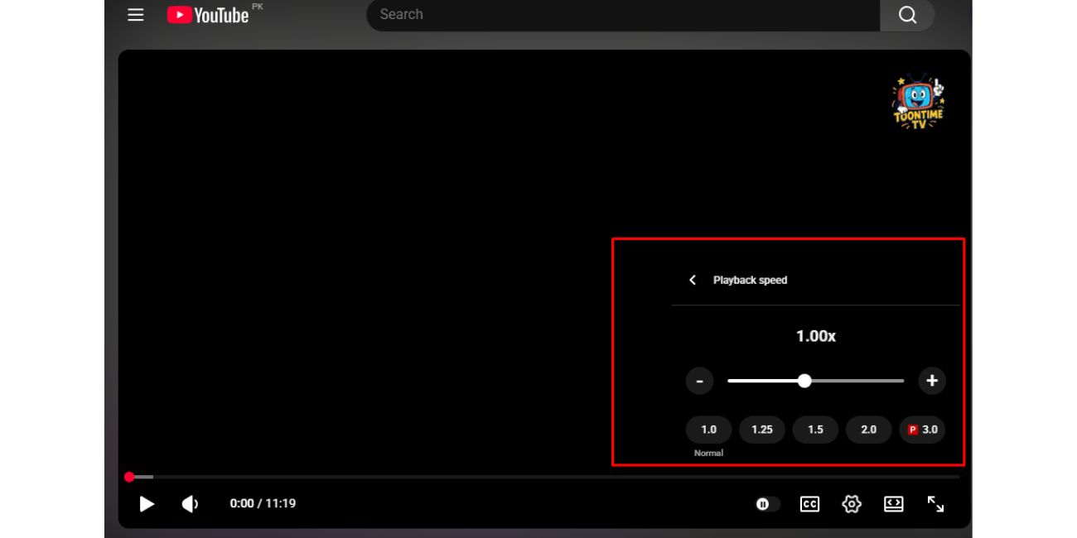Click the Playback speed header label
Screen dimensions: 1077x538
tap(751, 280)
